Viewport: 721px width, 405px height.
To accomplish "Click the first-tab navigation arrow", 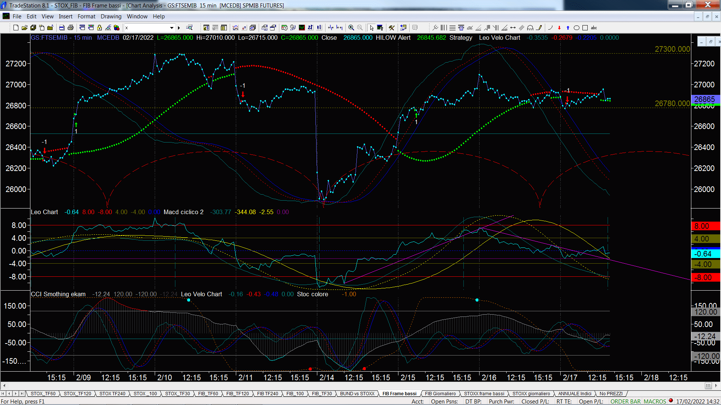I will point(3,393).
